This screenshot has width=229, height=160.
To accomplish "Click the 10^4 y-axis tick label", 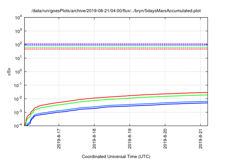I will (19, 17).
